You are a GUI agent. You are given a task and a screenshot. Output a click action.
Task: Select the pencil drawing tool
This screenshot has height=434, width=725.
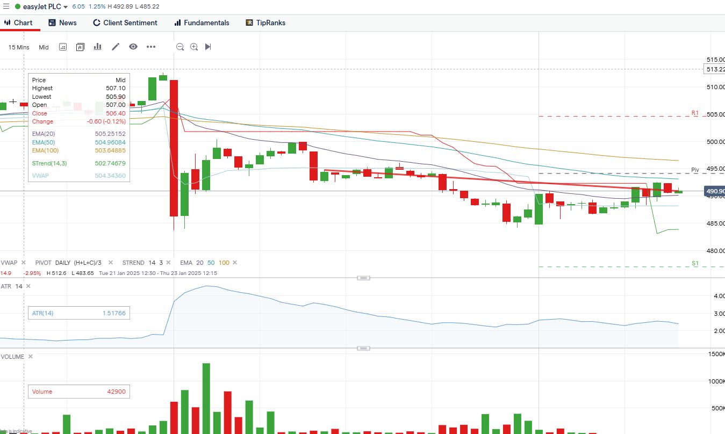[116, 47]
